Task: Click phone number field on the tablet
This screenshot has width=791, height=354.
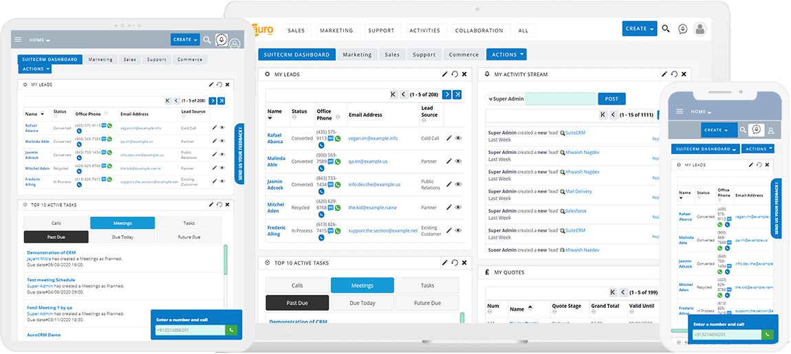Action: (190, 331)
